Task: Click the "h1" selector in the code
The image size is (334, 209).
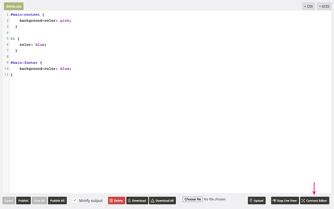Action: (x=13, y=38)
